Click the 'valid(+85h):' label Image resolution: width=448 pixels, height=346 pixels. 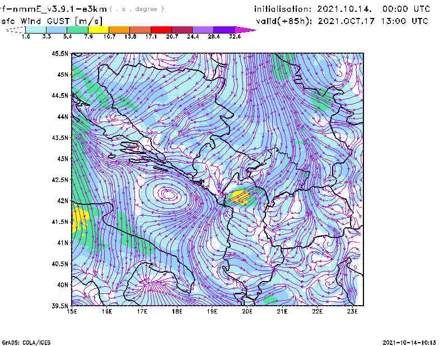[x=284, y=21]
